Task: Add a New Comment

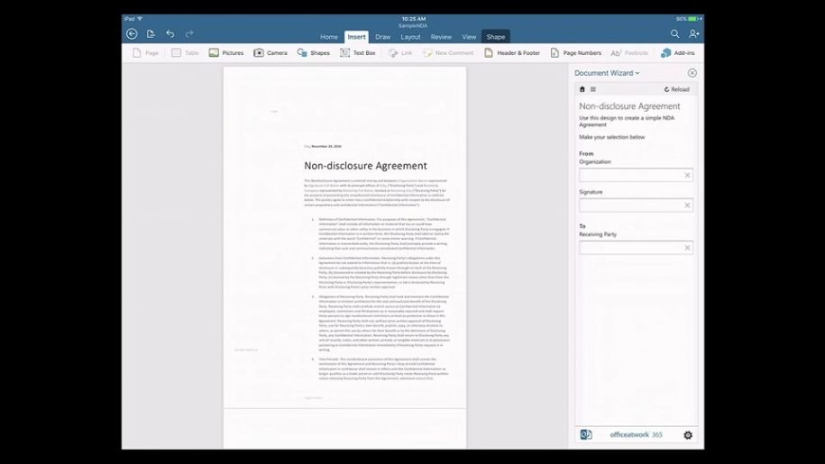Action: (x=448, y=53)
